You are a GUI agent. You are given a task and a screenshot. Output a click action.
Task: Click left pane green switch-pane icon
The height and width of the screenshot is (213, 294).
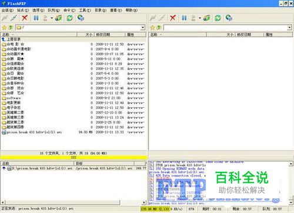(59, 18)
